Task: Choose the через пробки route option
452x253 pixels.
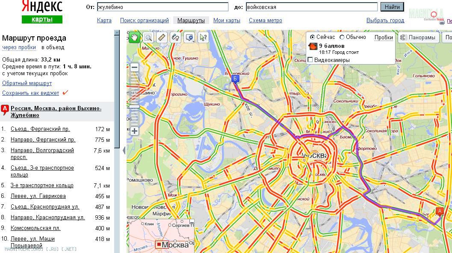Action: click(x=19, y=47)
